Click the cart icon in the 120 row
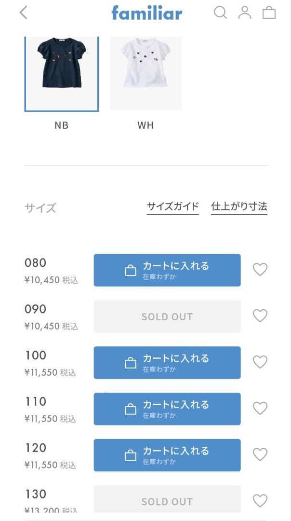 pyautogui.click(x=129, y=455)
